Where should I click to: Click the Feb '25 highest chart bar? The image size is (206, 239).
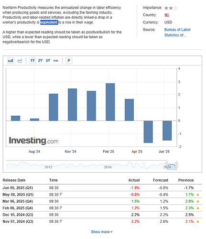pos(110,102)
